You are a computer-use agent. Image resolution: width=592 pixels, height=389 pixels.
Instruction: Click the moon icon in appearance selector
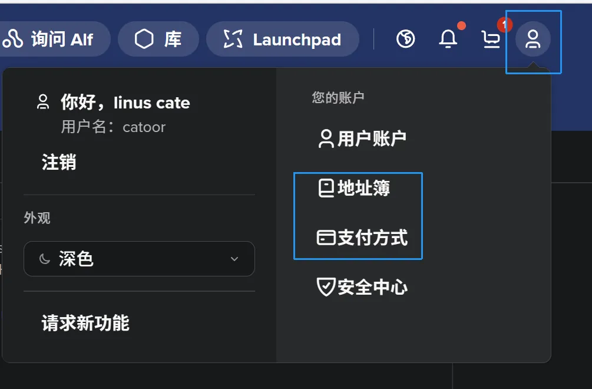45,259
